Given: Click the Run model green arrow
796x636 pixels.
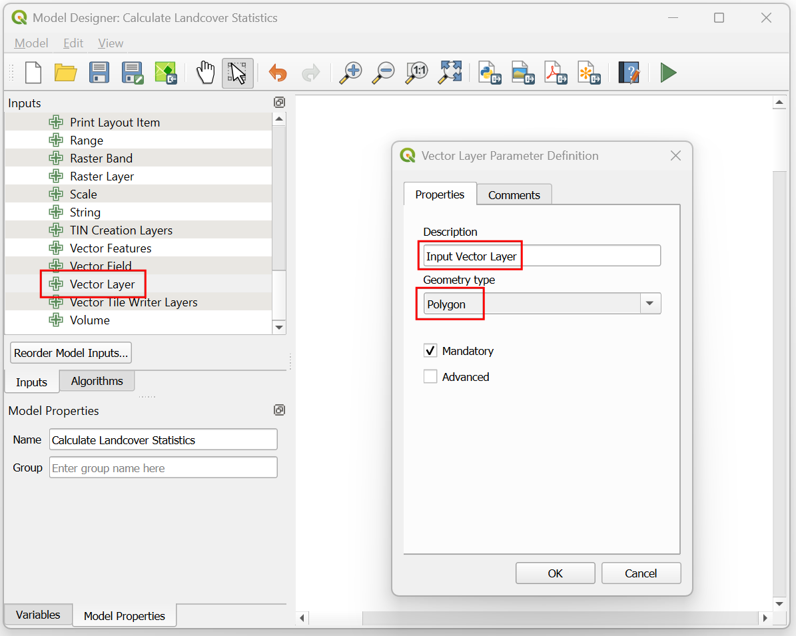Looking at the screenshot, I should click(668, 73).
